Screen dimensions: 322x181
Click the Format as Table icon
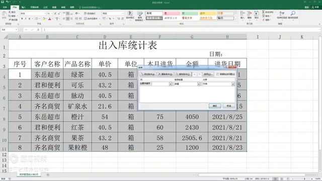pyautogui.click(x=140, y=14)
